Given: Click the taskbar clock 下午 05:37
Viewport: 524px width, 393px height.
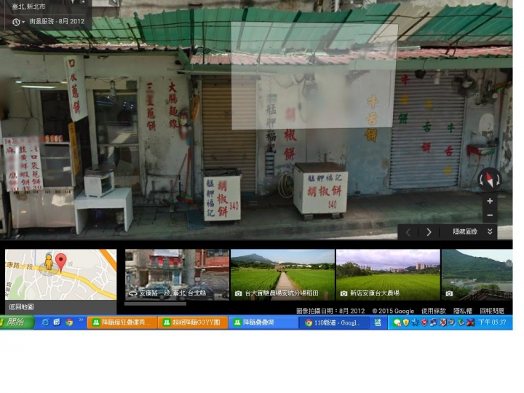Looking at the screenshot, I should tap(492, 322).
